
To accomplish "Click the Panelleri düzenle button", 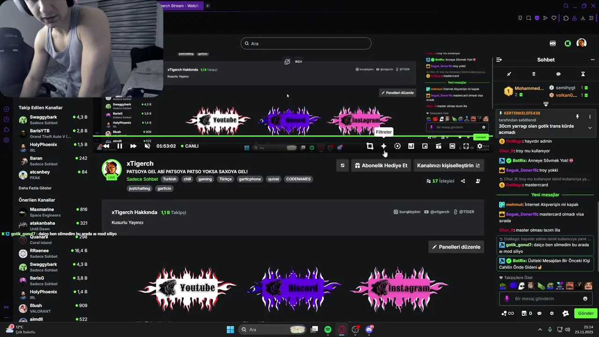I will point(456,247).
